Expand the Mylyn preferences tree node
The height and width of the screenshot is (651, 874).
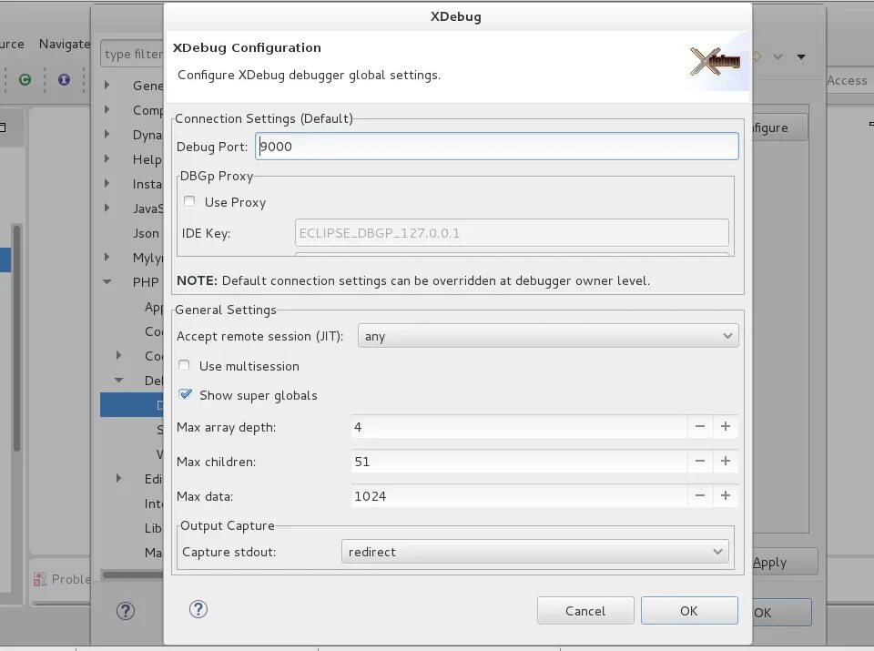pos(107,257)
